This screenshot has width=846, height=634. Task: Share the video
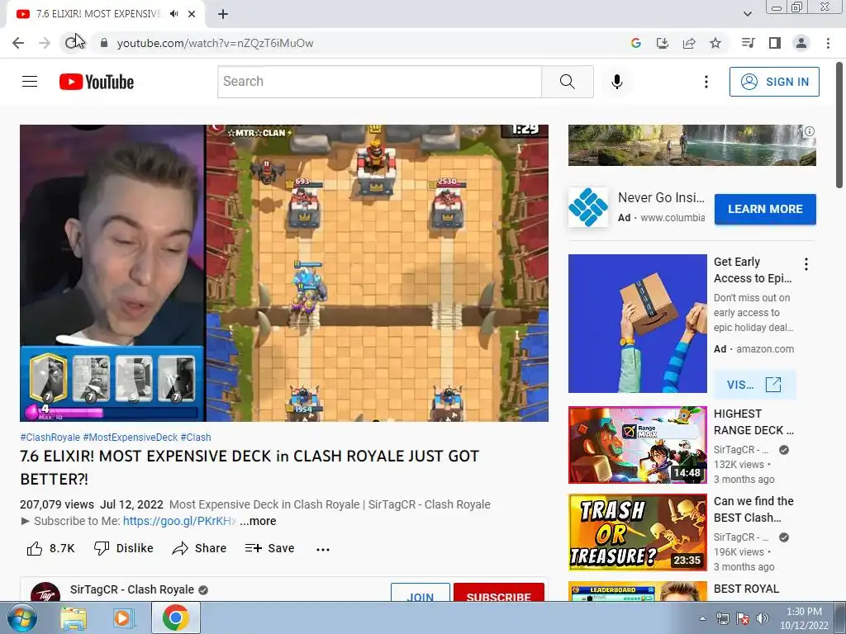(199, 548)
